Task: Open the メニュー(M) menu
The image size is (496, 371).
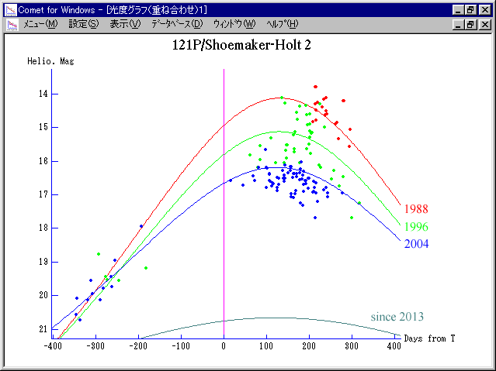Action: [40, 24]
